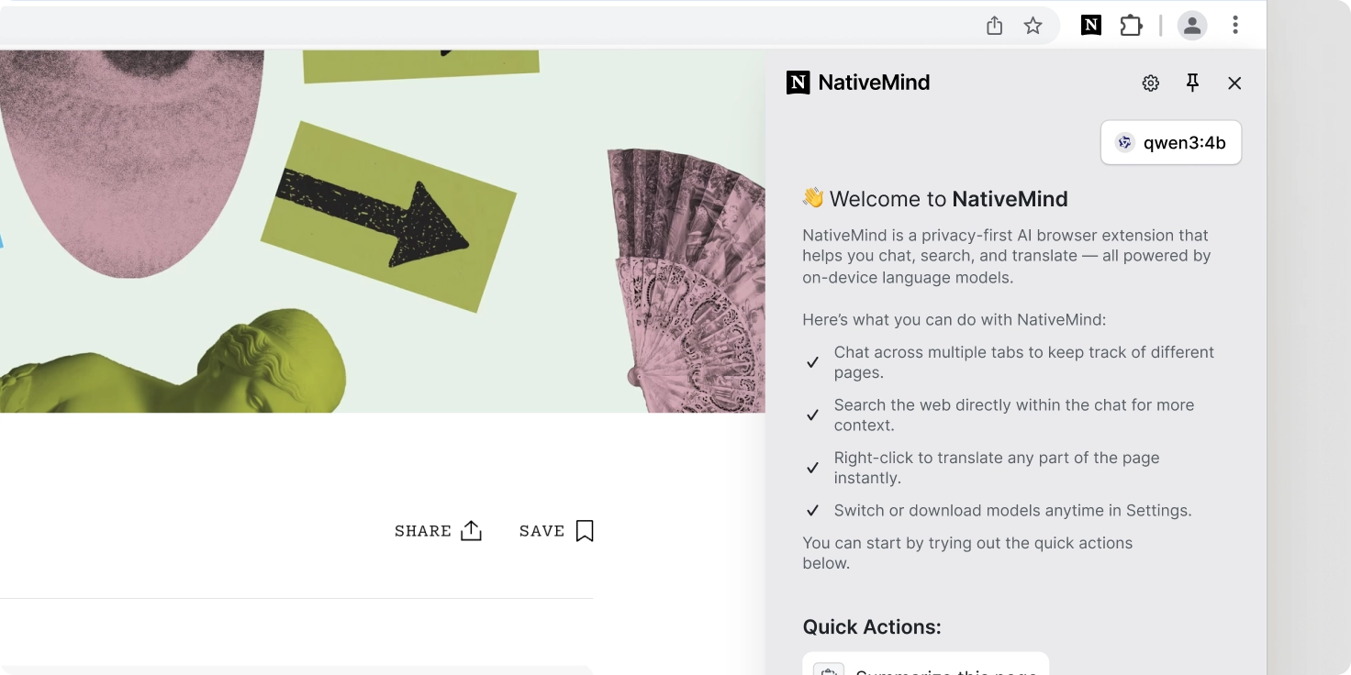Click 'You can start by trying' text

pos(967,553)
